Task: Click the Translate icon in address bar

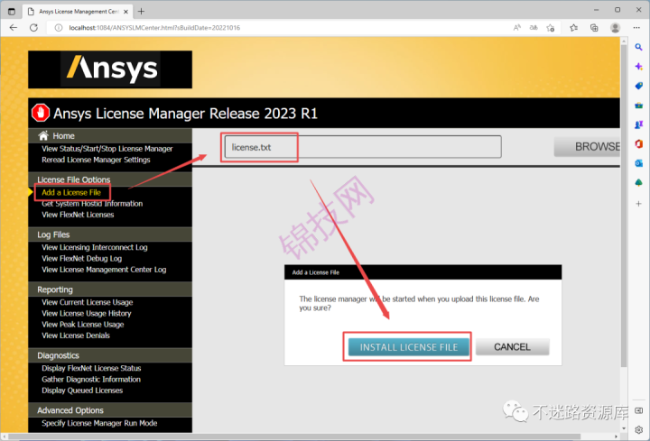Action: pos(534,28)
